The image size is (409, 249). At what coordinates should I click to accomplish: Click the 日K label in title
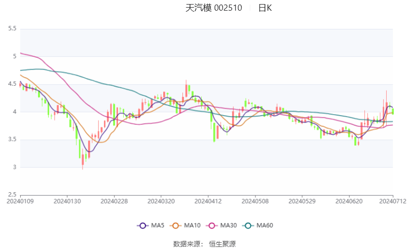[265, 8]
